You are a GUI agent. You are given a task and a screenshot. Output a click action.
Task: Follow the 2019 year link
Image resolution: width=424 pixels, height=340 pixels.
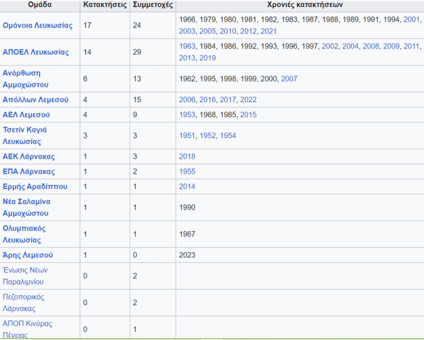[207, 58]
